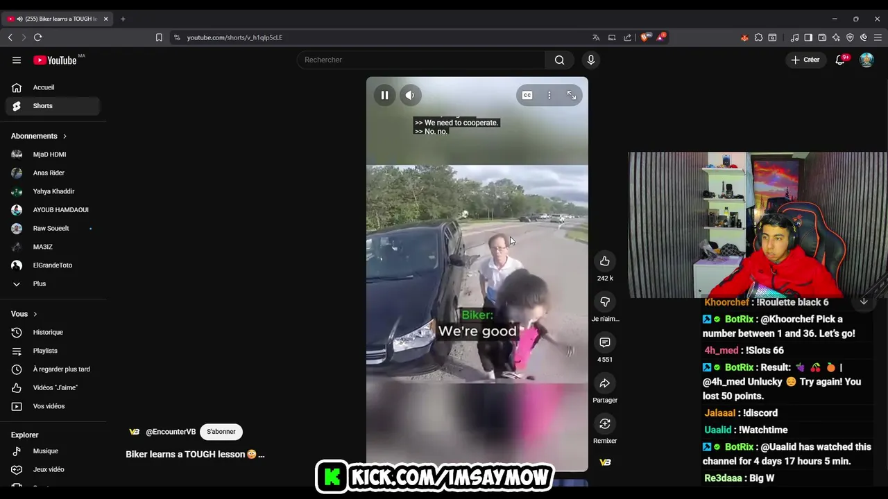The height and width of the screenshot is (499, 888).
Task: Open the browser main hamburger menu
Action: coord(878,37)
